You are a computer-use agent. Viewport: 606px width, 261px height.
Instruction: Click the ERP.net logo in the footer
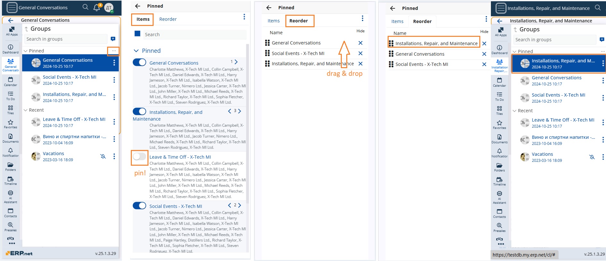(19, 253)
